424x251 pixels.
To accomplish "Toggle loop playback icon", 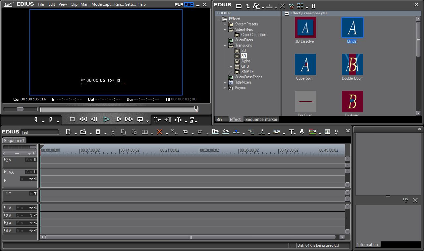I will 140,119.
